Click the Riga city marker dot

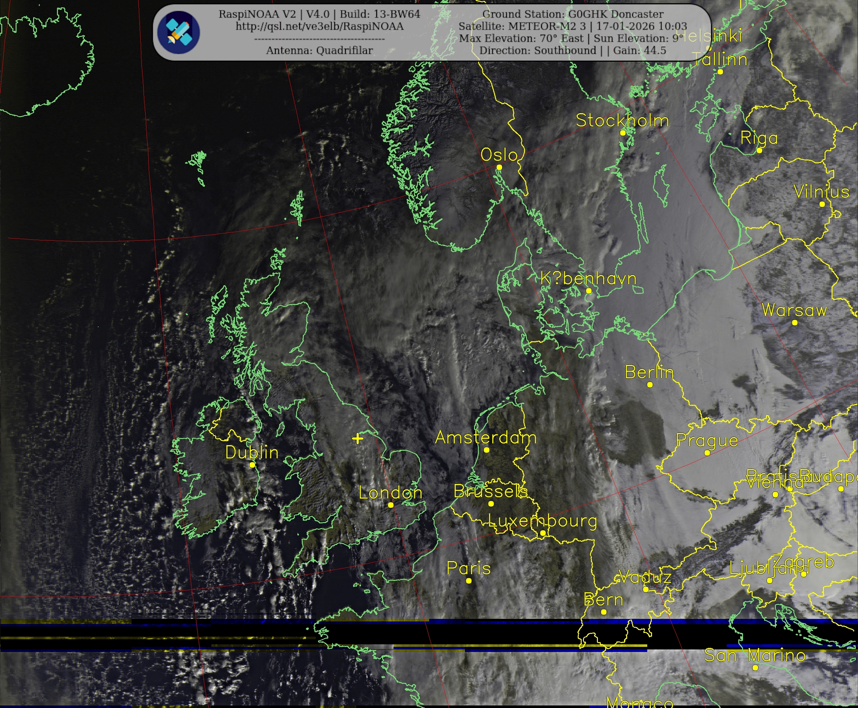click(759, 151)
